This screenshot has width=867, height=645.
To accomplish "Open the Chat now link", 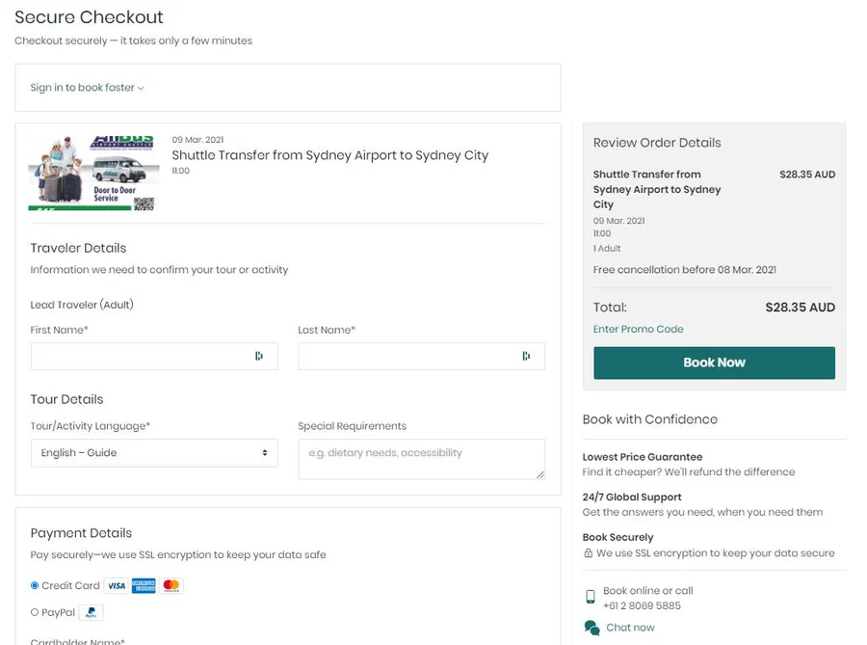I will pyautogui.click(x=630, y=628).
